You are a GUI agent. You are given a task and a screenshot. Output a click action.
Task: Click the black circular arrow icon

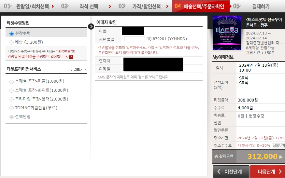91,26
